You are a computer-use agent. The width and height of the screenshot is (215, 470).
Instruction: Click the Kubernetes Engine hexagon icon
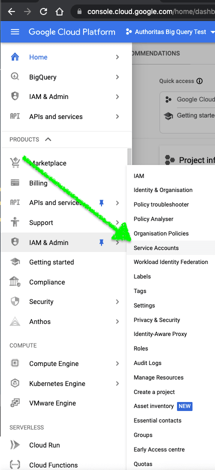click(x=14, y=383)
